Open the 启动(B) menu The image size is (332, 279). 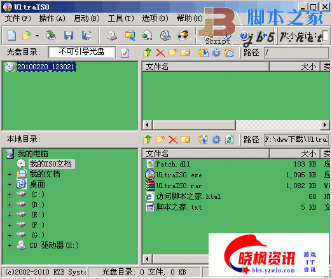pyautogui.click(x=86, y=18)
